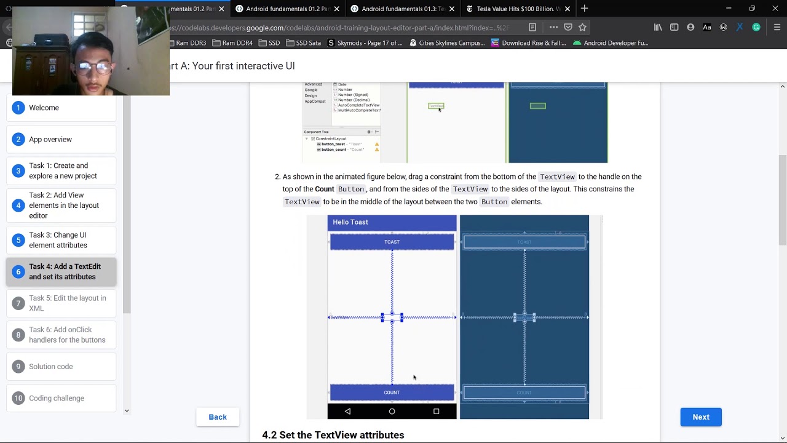Open Ram DDR4 bookmark folder
The width and height of the screenshot is (787, 443).
click(x=232, y=43)
